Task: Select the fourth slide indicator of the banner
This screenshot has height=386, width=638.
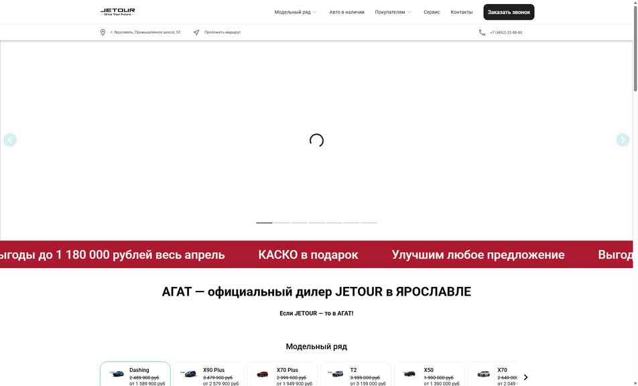Action: [x=316, y=222]
